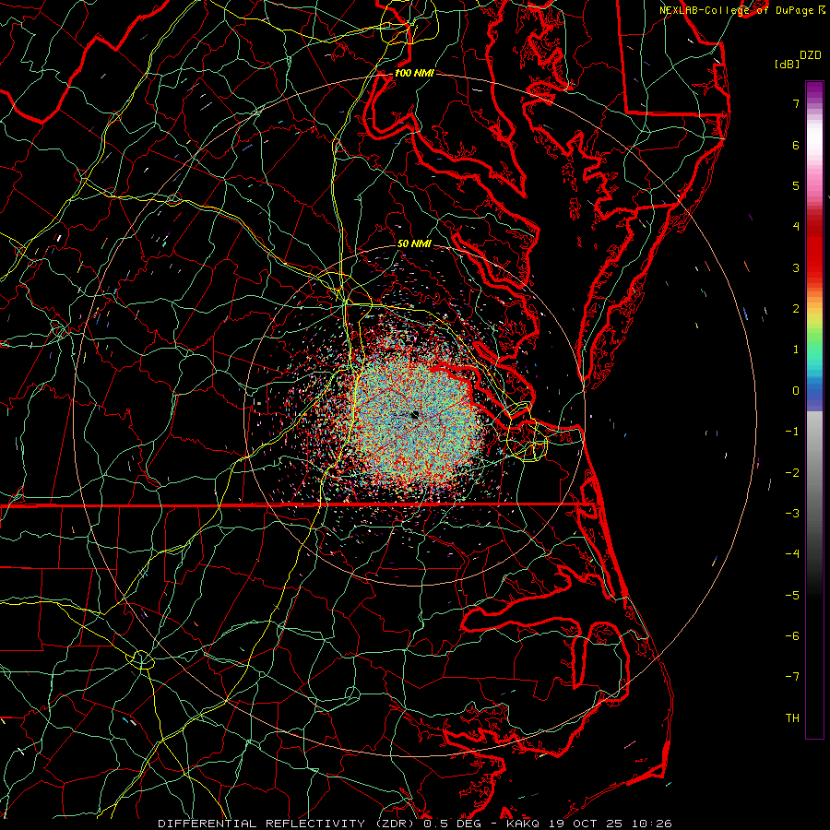This screenshot has height=830, width=830.
Task: Click the -3 value on color scale
Action: coord(792,513)
